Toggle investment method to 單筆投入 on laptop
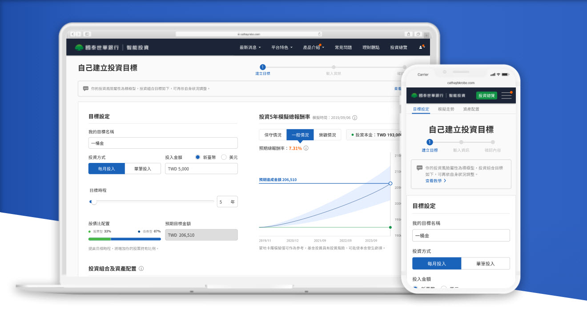The height and width of the screenshot is (317, 587). (143, 169)
